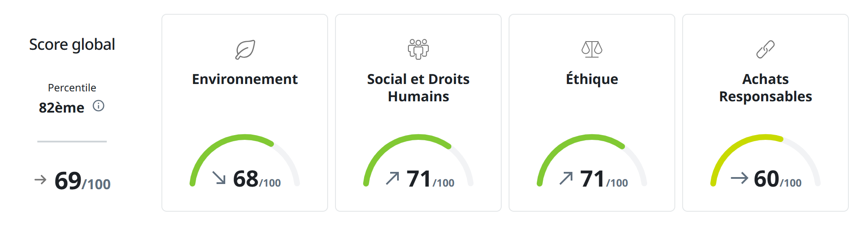The height and width of the screenshot is (226, 861).
Task: Click the Achats Responsables chain link icon
Action: [x=766, y=49]
